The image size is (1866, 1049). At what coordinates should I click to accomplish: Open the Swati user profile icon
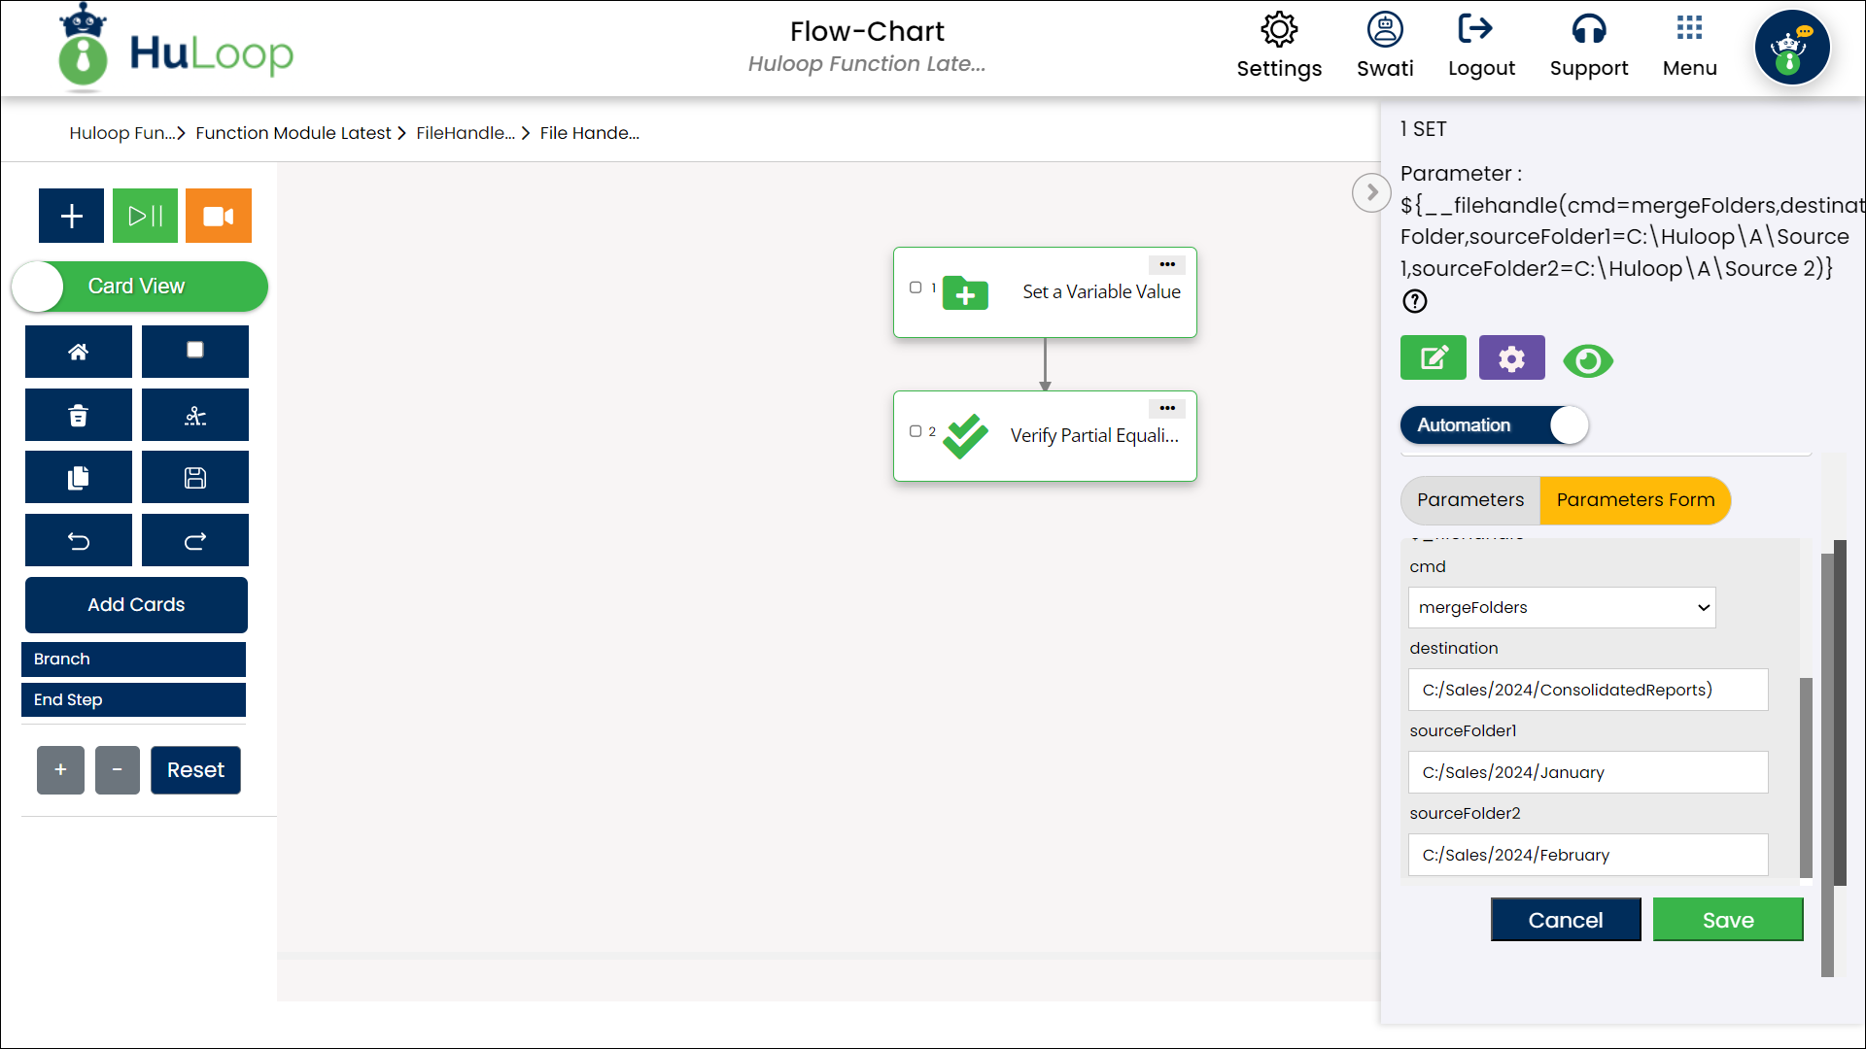point(1385,29)
